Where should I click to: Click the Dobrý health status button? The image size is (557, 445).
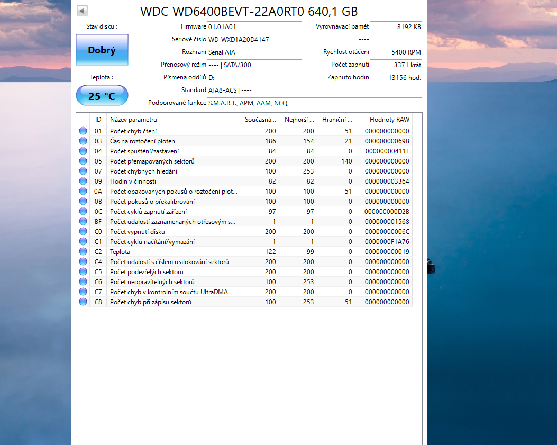click(x=102, y=49)
